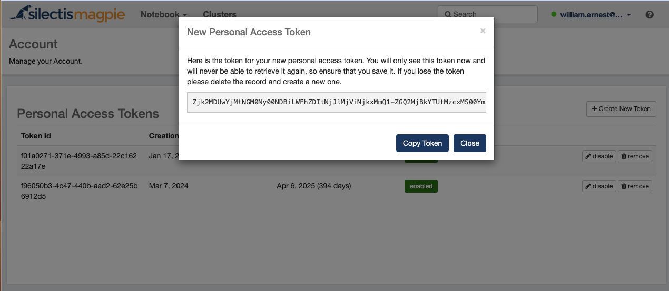Click the search magnifier icon
669x291 pixels.
click(447, 15)
